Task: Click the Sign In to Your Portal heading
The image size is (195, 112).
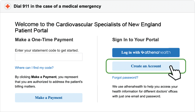Action: (x=135, y=40)
